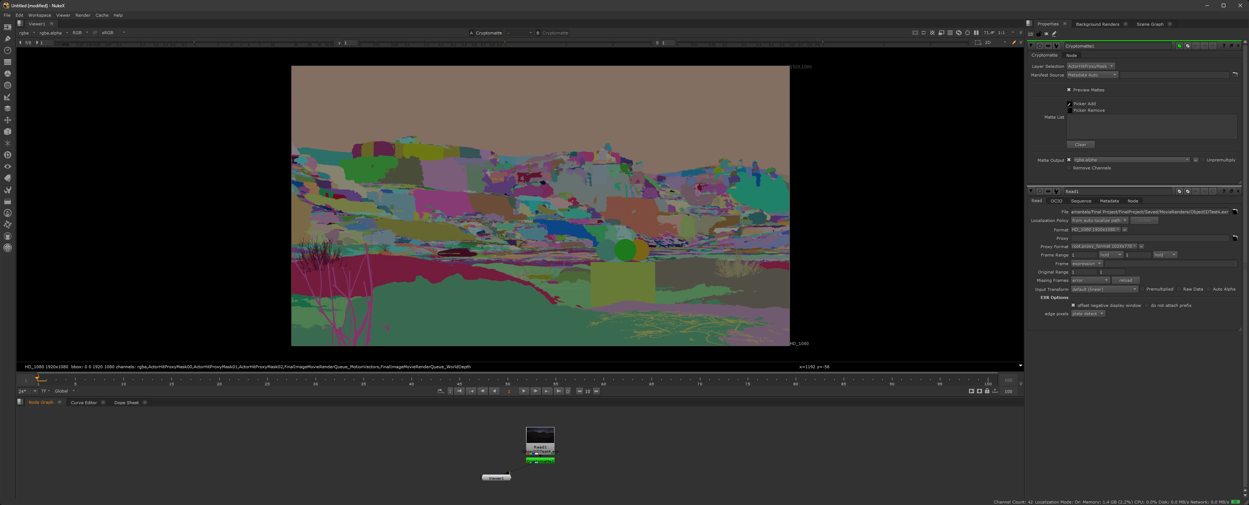Open the Merge nodes layers icon

click(x=7, y=108)
